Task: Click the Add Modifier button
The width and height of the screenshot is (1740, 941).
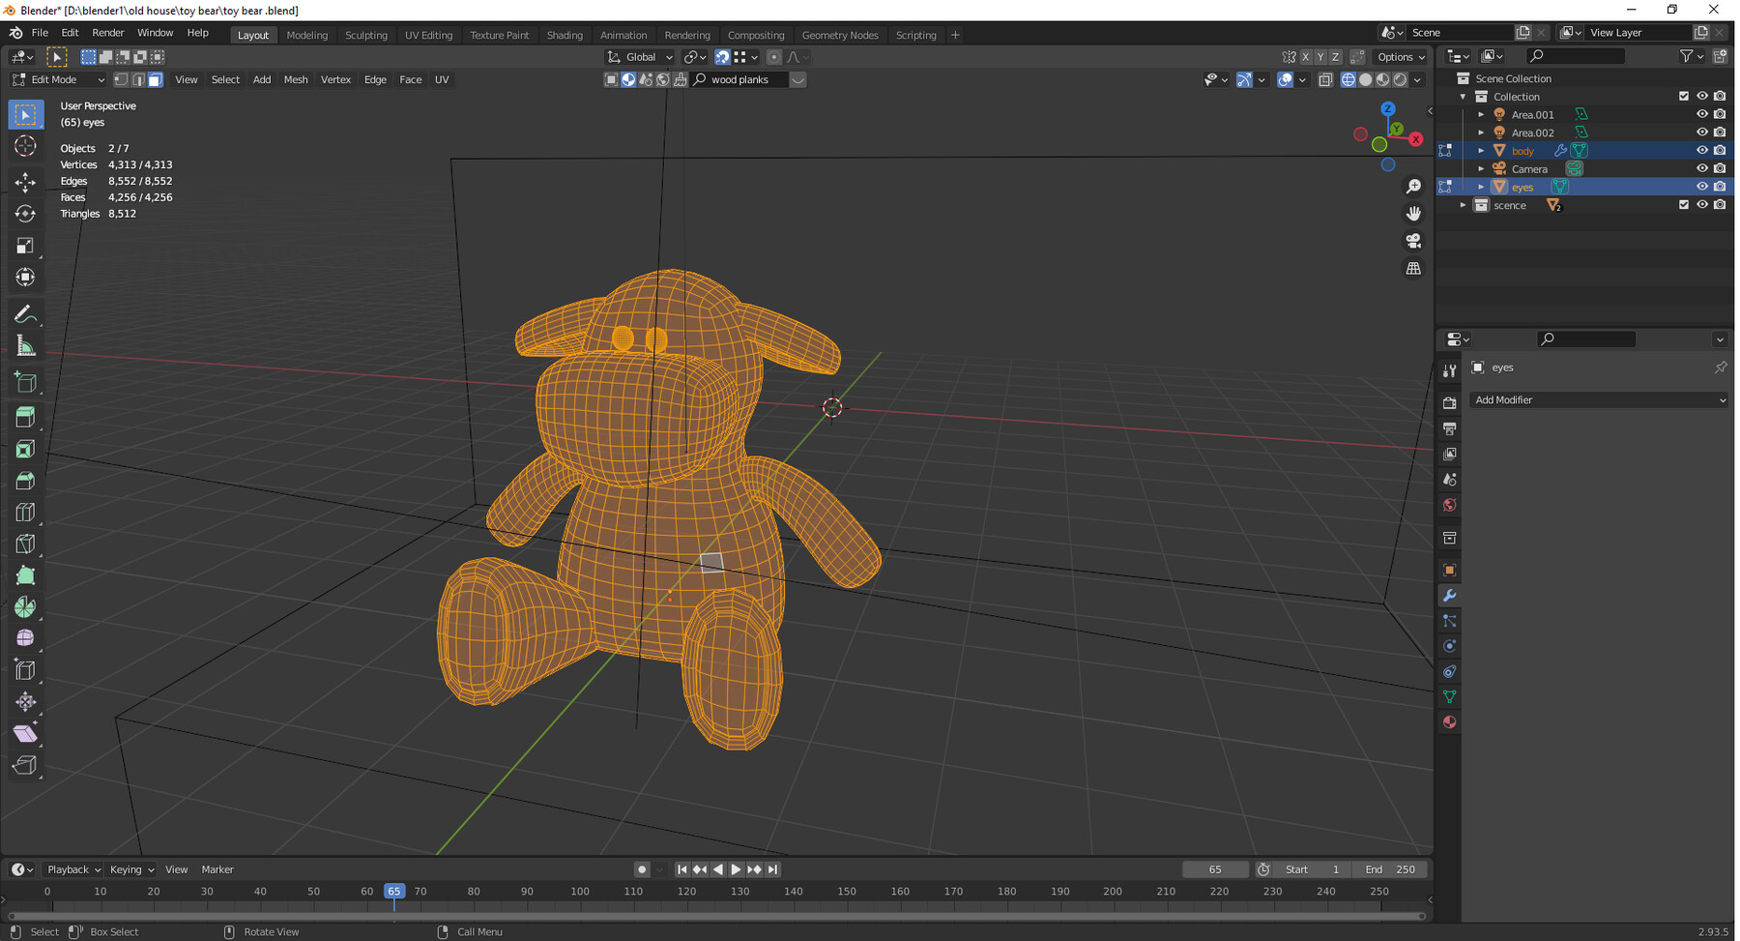Action: [x=1599, y=399]
